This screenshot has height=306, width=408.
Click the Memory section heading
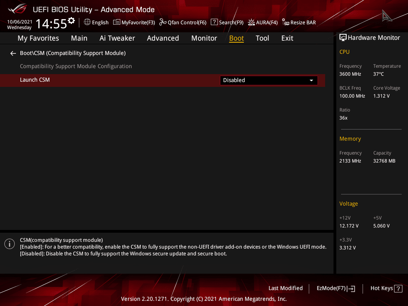(x=350, y=139)
